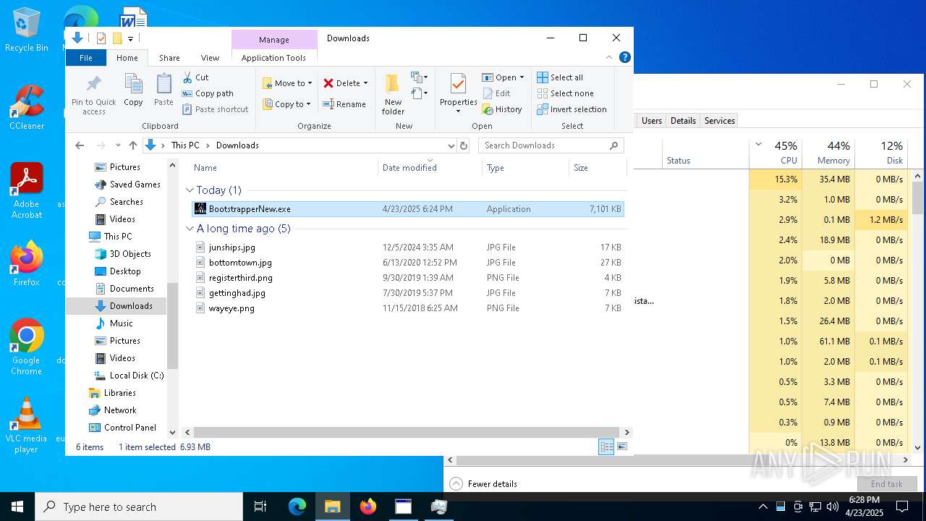Create a New folder
926x521 pixels.
click(x=393, y=94)
